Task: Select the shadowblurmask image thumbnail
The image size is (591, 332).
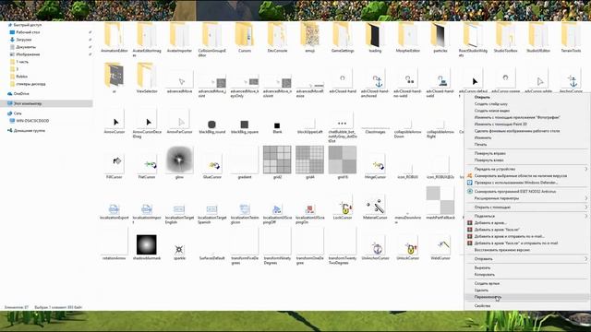Action: click(147, 244)
